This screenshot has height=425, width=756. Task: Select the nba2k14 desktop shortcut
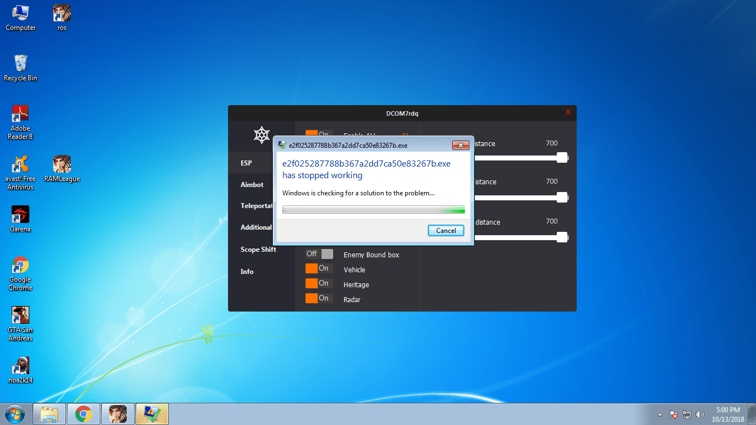pyautogui.click(x=20, y=370)
